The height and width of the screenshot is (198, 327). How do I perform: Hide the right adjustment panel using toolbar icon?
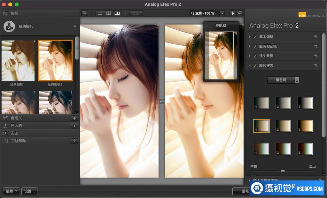point(240,13)
